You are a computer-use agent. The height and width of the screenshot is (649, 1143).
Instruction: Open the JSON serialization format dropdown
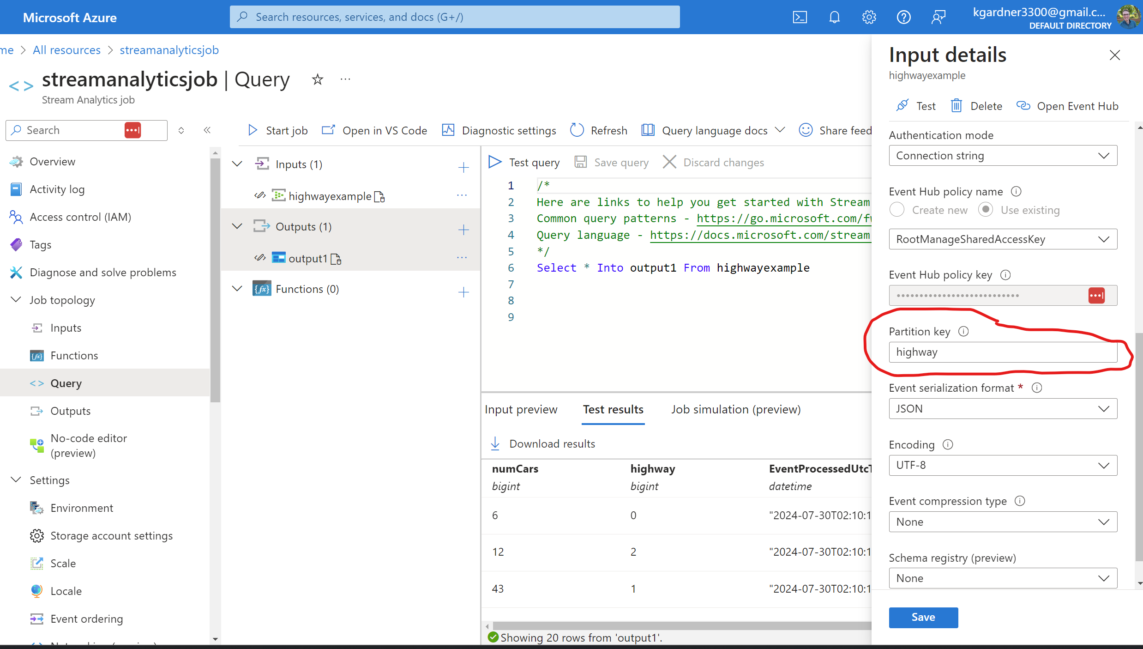click(1003, 409)
